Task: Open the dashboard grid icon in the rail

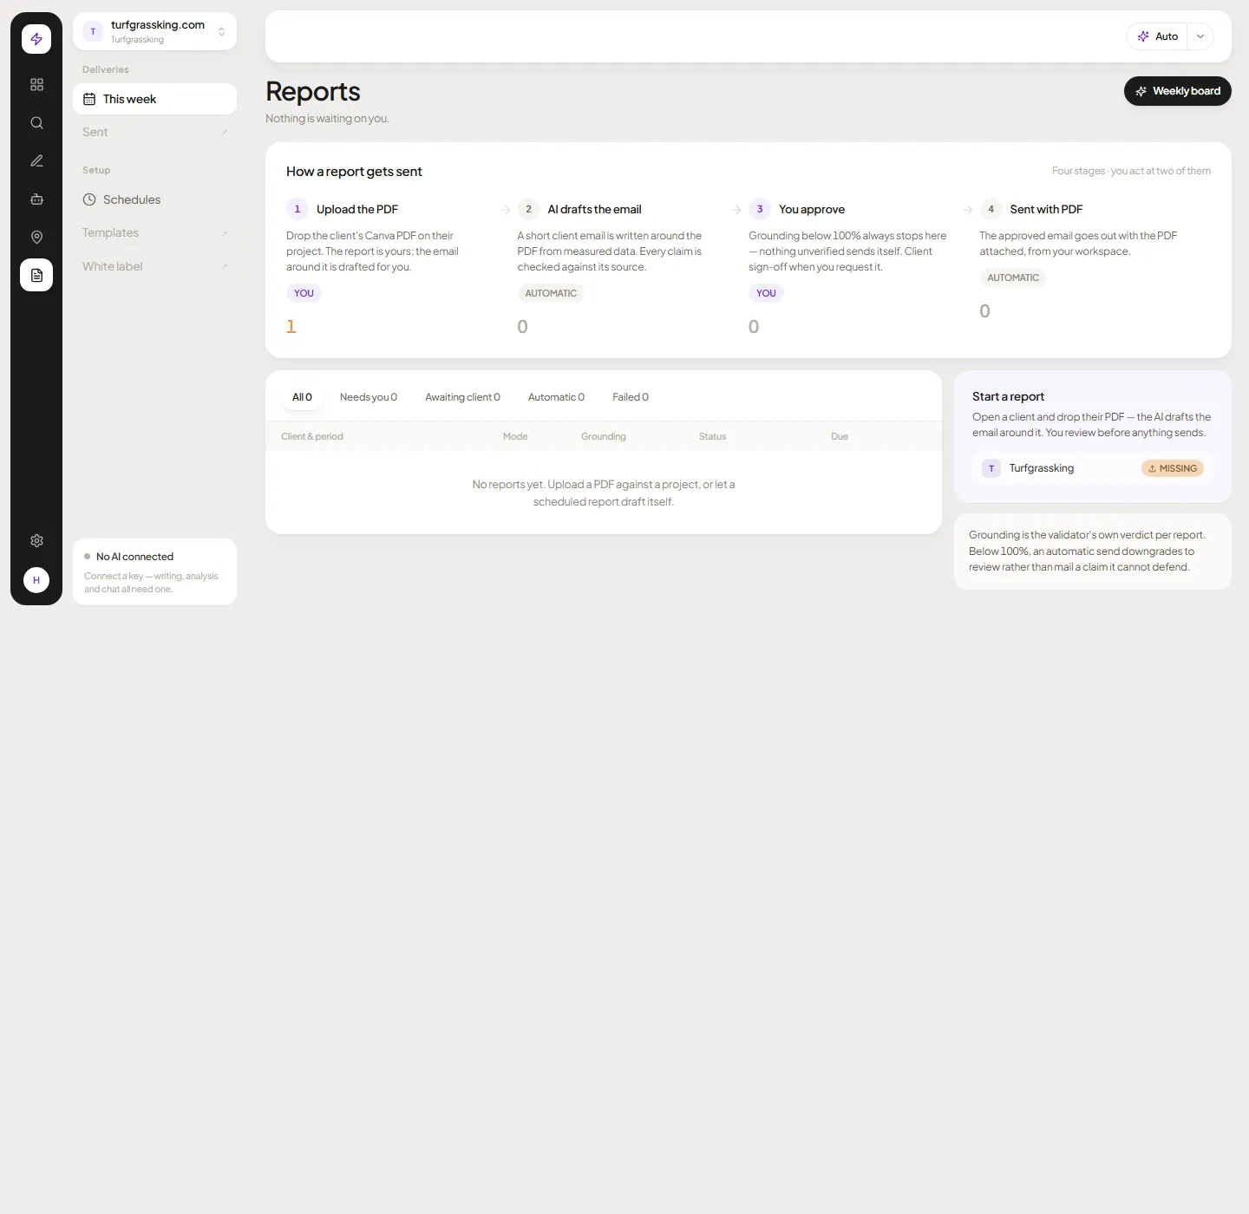Action: pyautogui.click(x=36, y=84)
